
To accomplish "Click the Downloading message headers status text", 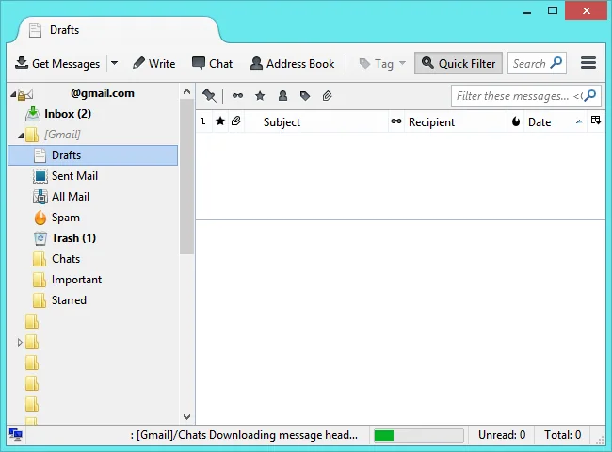I will click(x=244, y=435).
